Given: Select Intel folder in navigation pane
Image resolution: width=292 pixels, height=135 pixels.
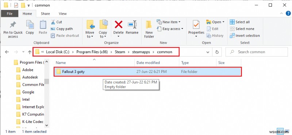Looking at the screenshot, I should pyautogui.click(x=26, y=100).
